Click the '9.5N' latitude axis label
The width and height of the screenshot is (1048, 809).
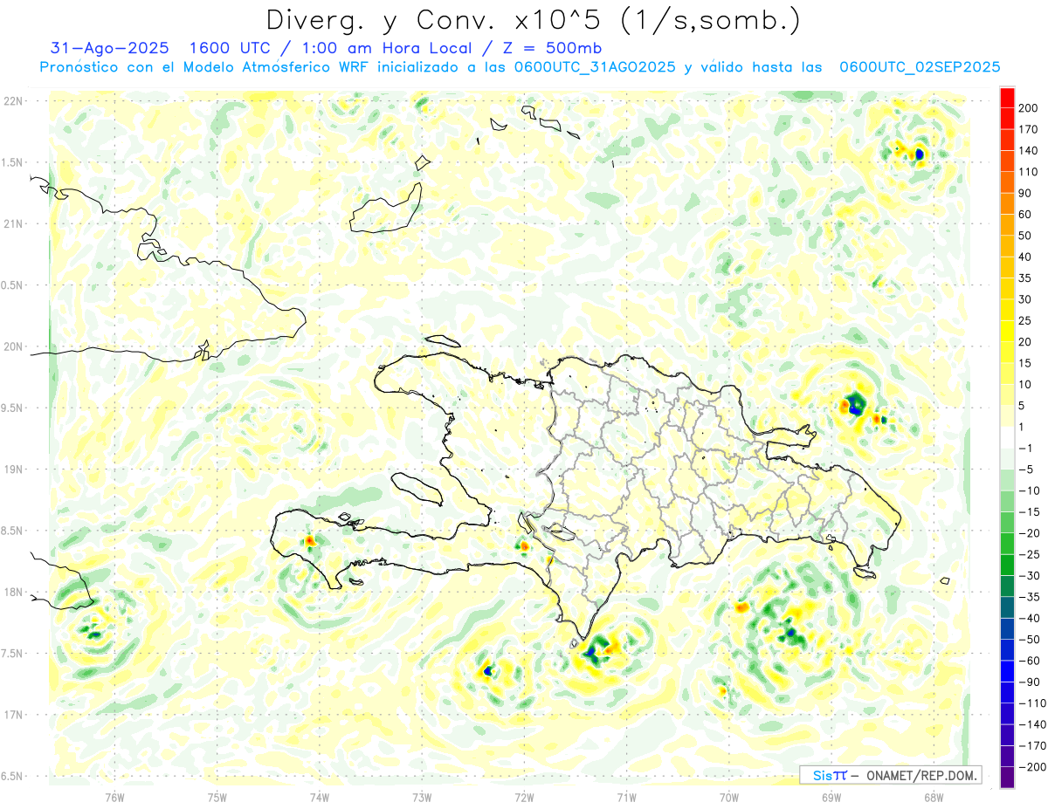(x=13, y=408)
